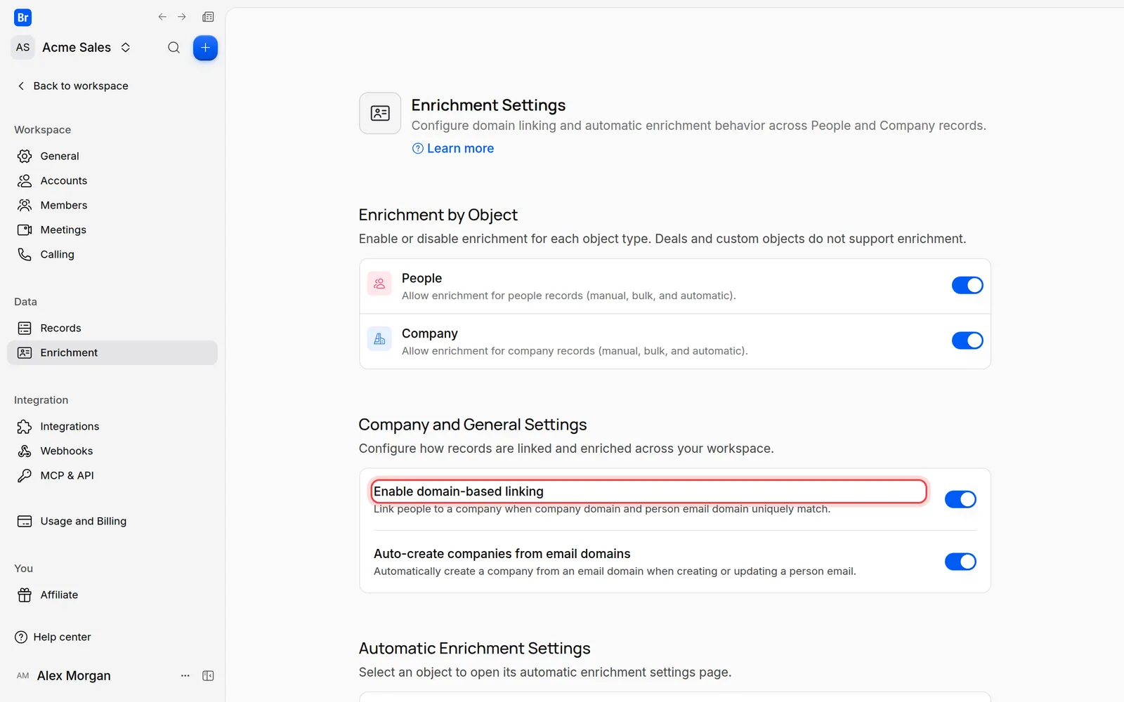
Task: Open the Help center link
Action: pyautogui.click(x=53, y=637)
